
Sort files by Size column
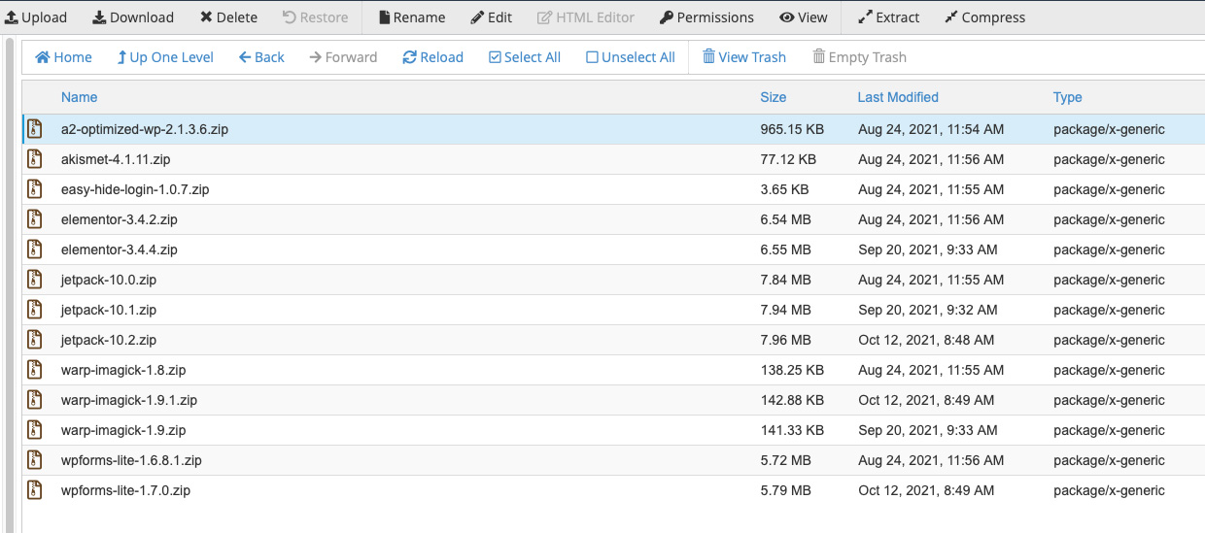[x=774, y=97]
